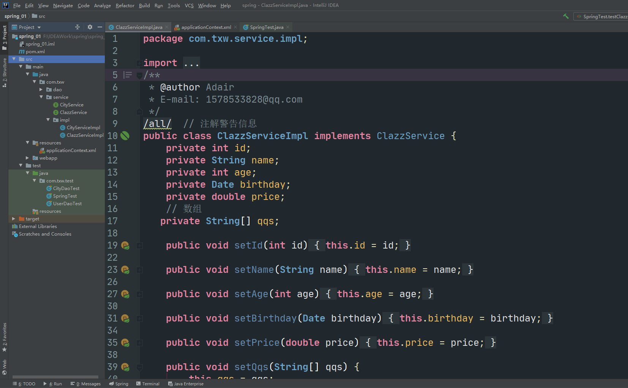Open the 1: Project tool window button
Image resolution: width=628 pixels, height=388 pixels.
coord(4,38)
